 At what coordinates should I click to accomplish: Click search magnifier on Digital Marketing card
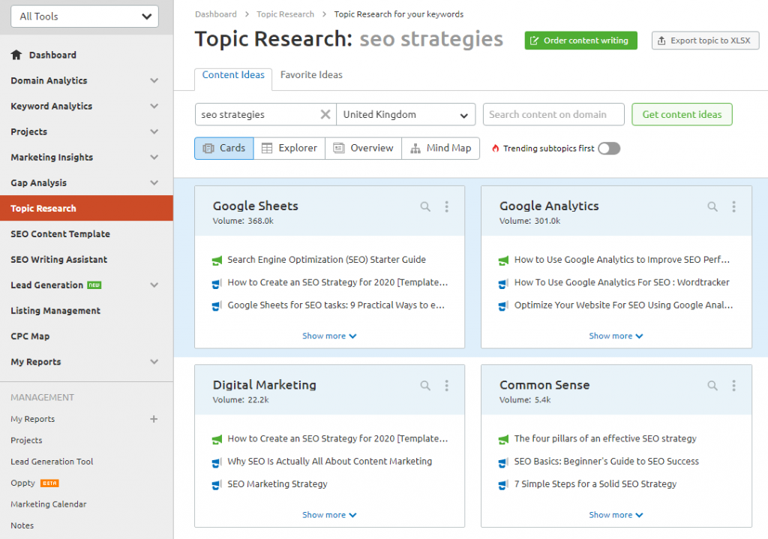pos(425,386)
